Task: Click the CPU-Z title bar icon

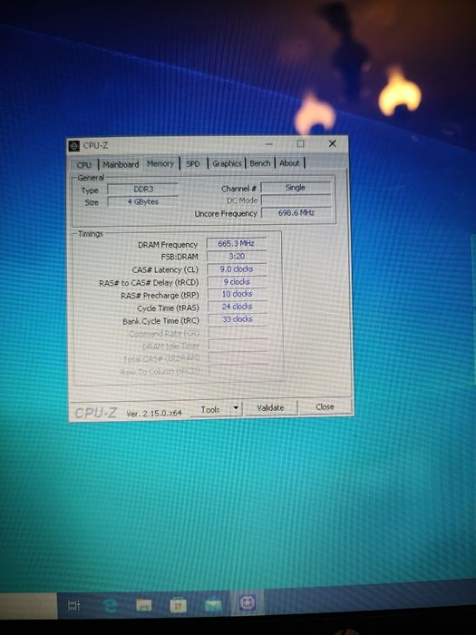Action: [73, 146]
